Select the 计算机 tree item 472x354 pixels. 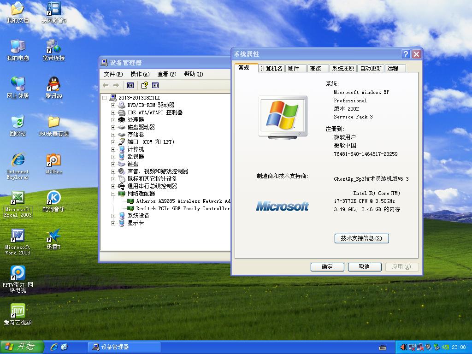(x=136, y=149)
